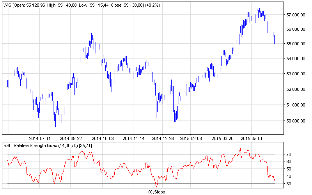Click the RSI 70 level axis label
Image resolution: width=312 pixels, height=195 pixels.
[x=289, y=154]
